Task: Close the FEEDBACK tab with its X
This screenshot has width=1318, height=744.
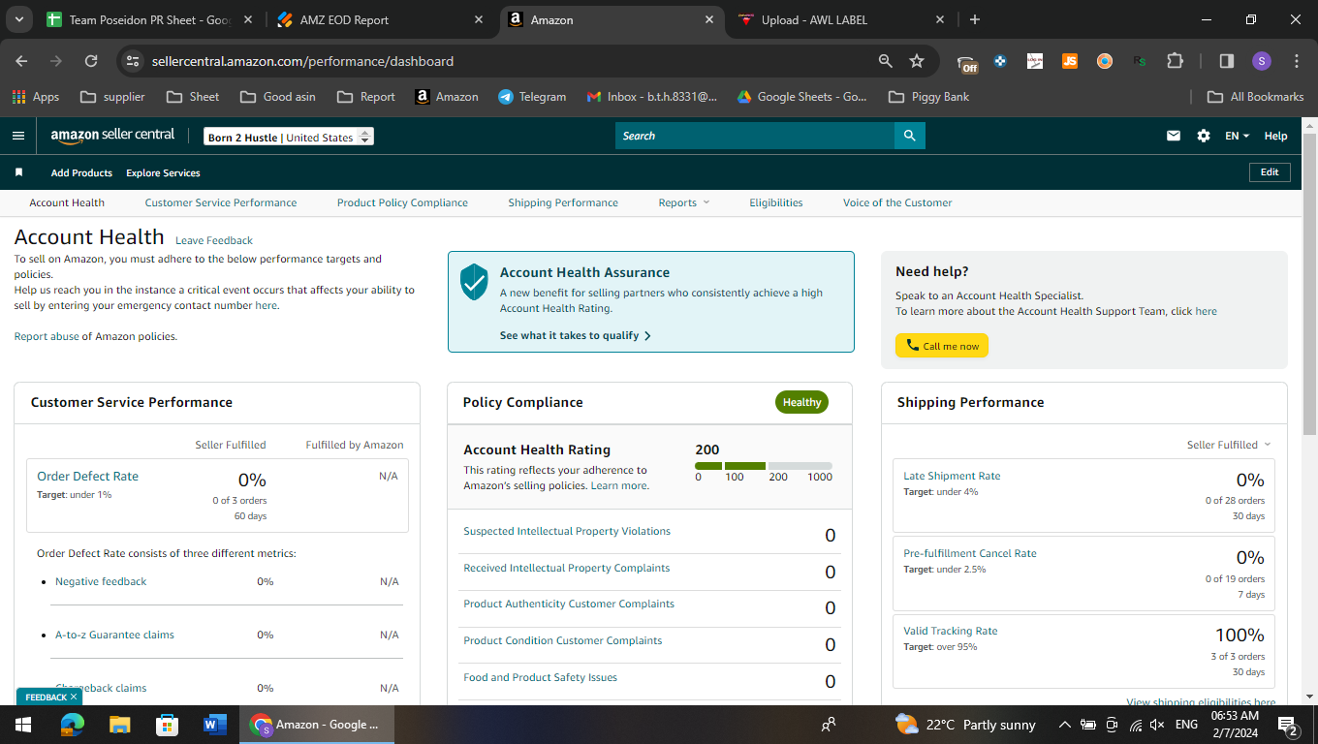Action: coord(74,697)
